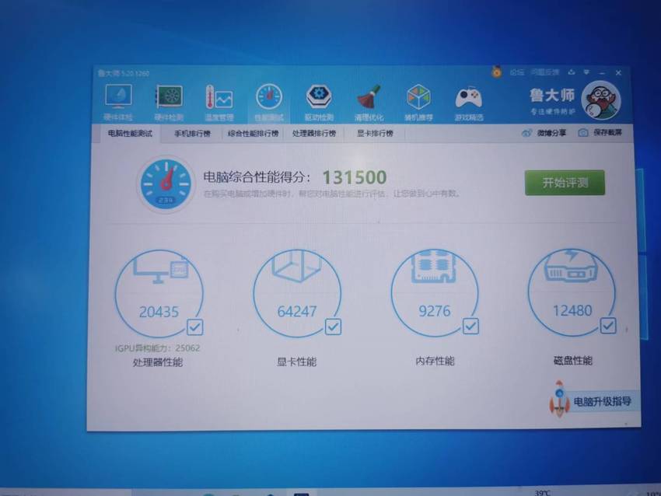Click the speedometer gauge icon beside total score
661x496 pixels.
point(166,184)
